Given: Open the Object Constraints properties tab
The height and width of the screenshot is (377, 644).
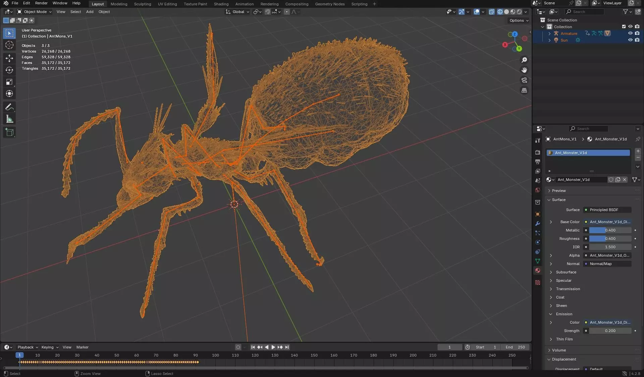Looking at the screenshot, I should (x=538, y=252).
